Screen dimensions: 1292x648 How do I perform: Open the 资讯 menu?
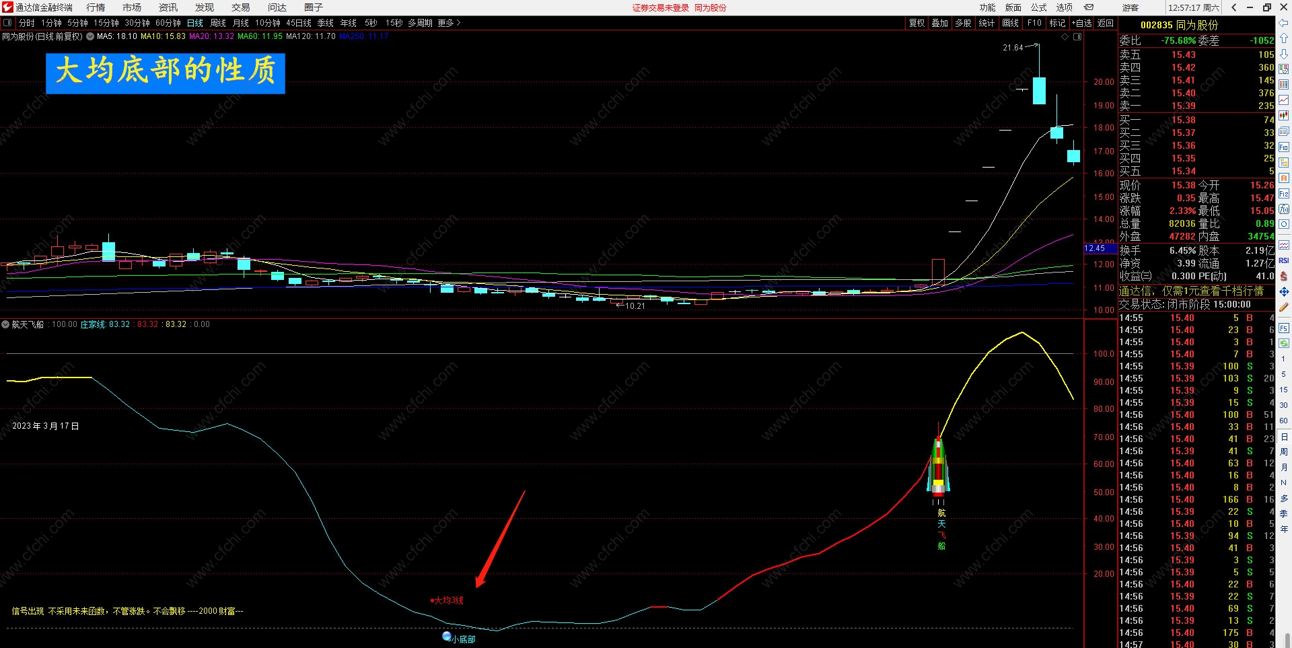168,7
